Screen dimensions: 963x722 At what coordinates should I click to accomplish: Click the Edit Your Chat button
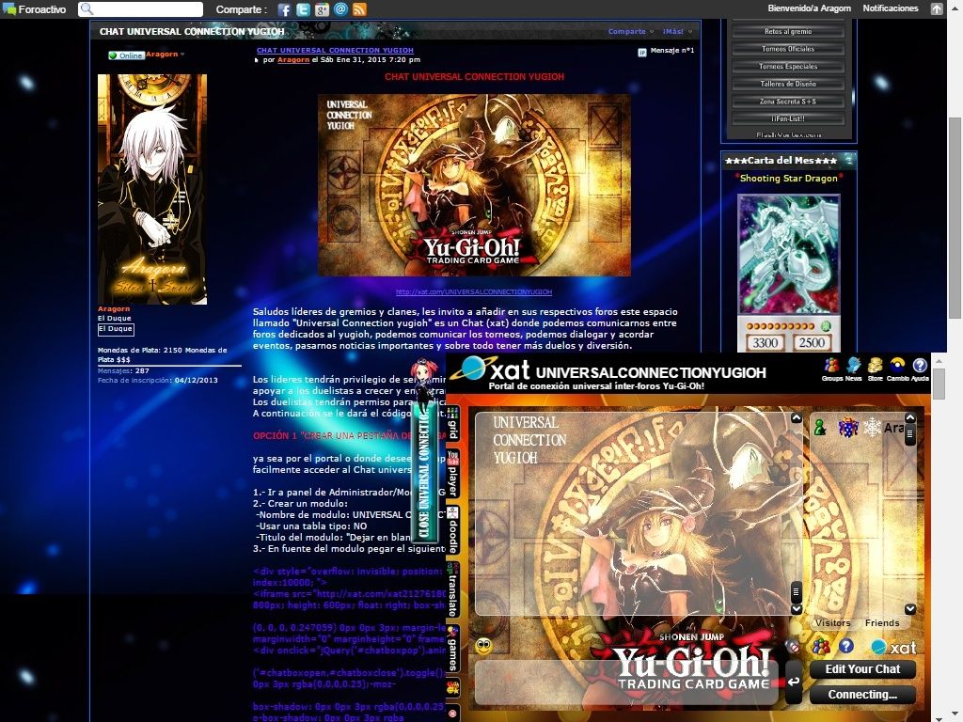click(x=862, y=669)
